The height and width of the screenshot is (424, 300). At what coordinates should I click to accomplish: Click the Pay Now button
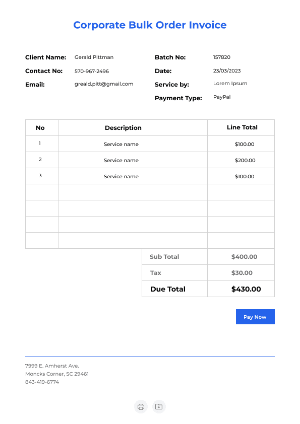255,317
